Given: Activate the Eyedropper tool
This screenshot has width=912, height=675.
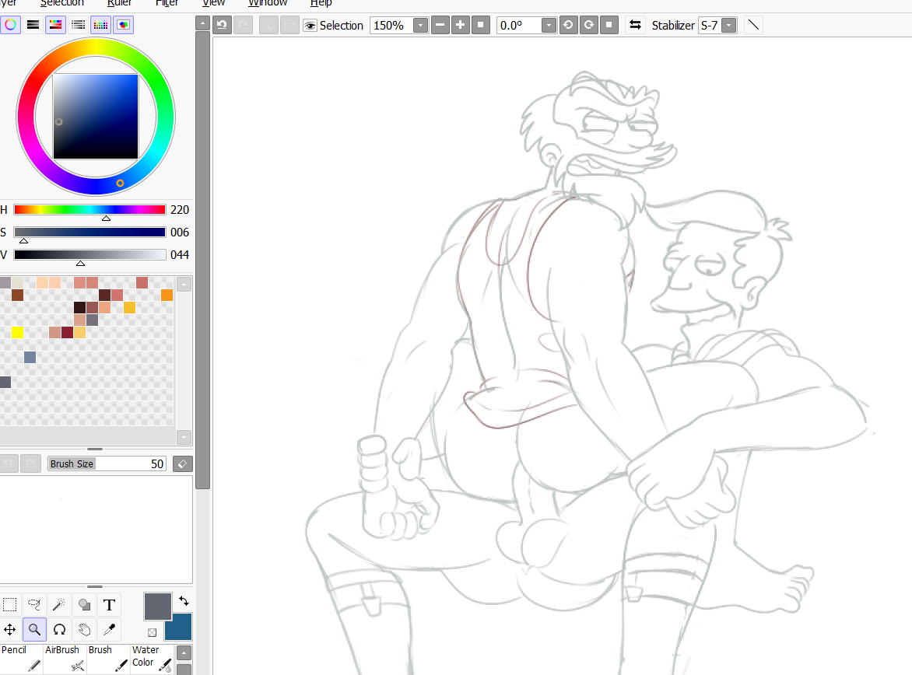Looking at the screenshot, I should coord(109,630).
